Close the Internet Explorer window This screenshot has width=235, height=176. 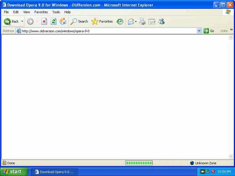tap(230, 5)
